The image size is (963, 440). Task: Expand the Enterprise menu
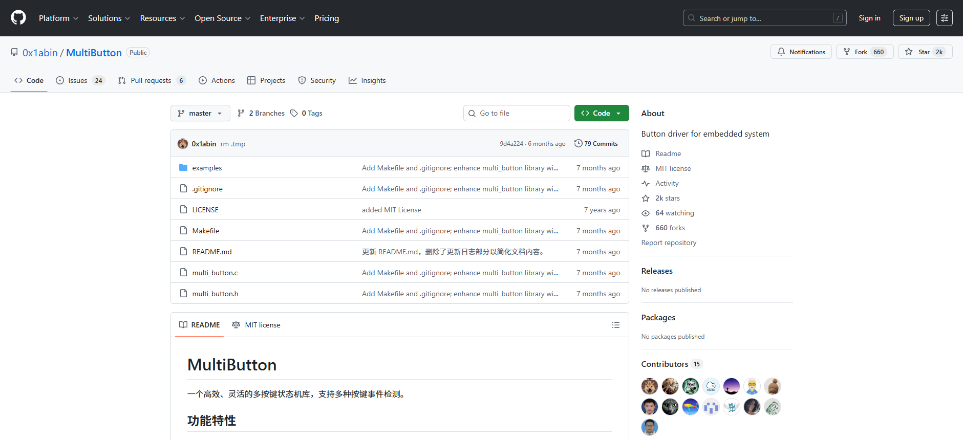(282, 18)
